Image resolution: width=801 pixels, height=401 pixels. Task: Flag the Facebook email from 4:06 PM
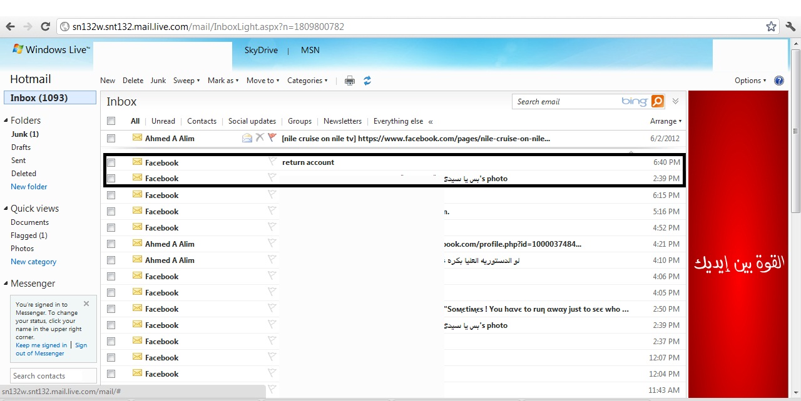[272, 276]
